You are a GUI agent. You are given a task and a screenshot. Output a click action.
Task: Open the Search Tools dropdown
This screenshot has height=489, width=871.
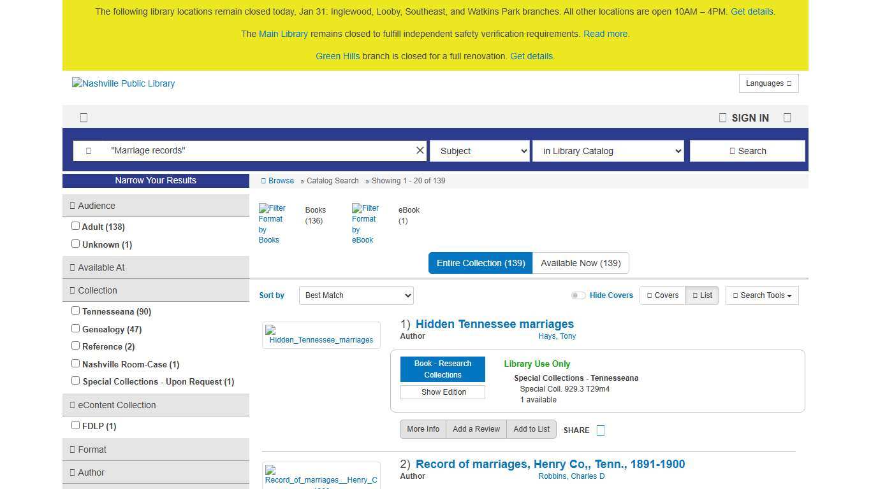click(x=762, y=295)
